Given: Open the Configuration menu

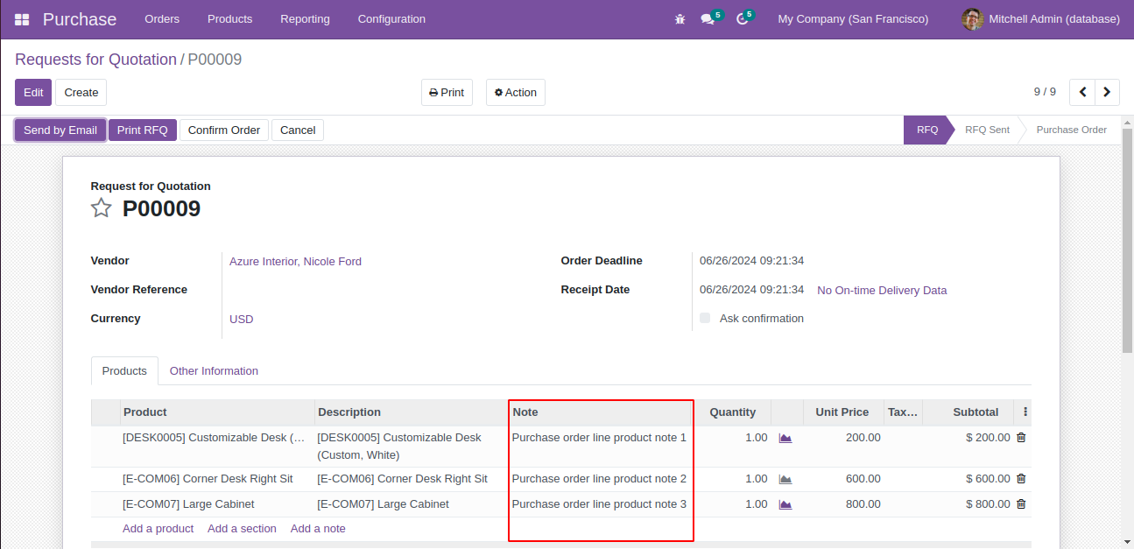Looking at the screenshot, I should coord(391,19).
